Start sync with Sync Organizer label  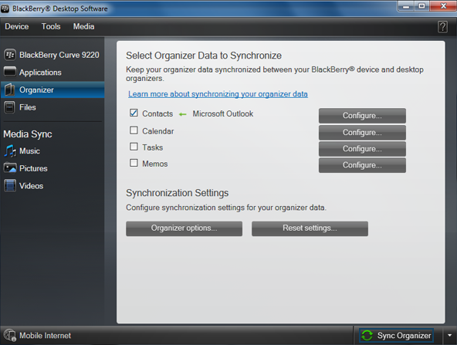404,336
